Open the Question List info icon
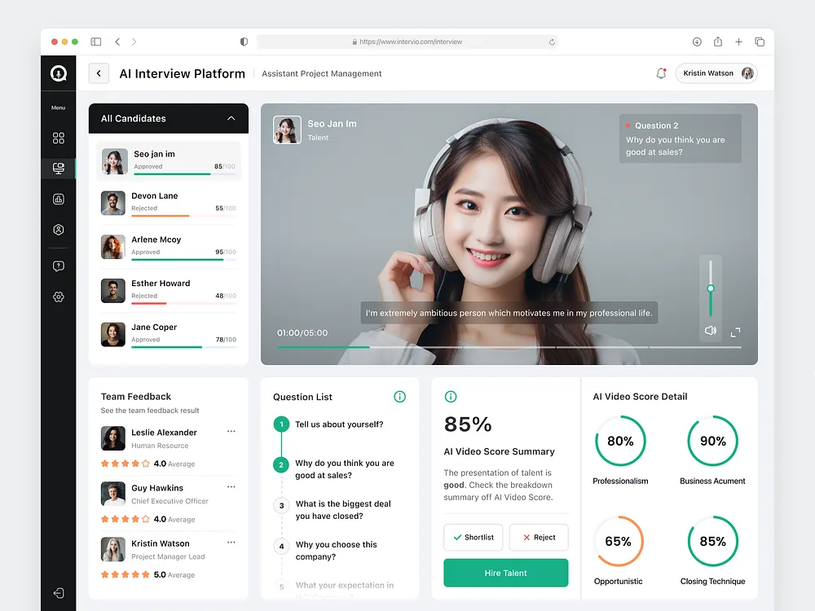815x611 pixels. point(399,397)
